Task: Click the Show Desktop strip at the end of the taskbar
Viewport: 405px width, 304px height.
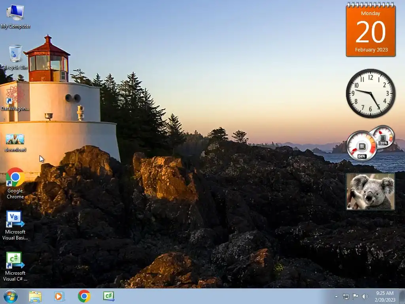Action: [x=402, y=296]
